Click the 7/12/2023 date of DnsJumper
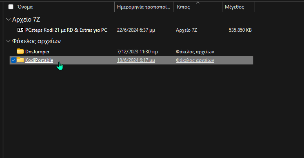The image size is (304, 158). 138,52
